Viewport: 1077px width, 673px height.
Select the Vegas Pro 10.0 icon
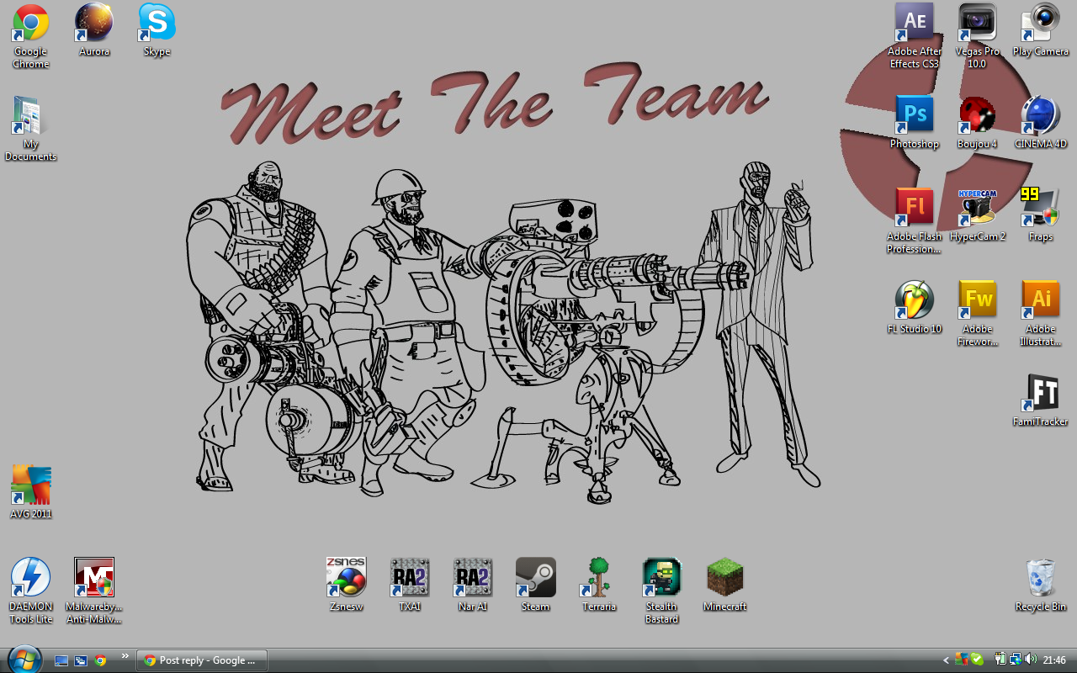point(977,24)
